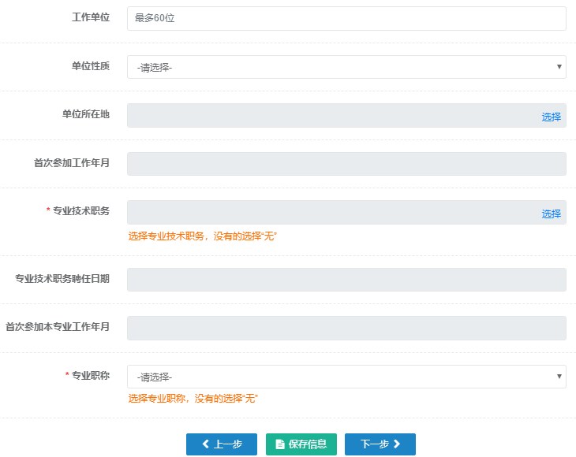Open the 单位性质 dropdown

click(x=346, y=67)
